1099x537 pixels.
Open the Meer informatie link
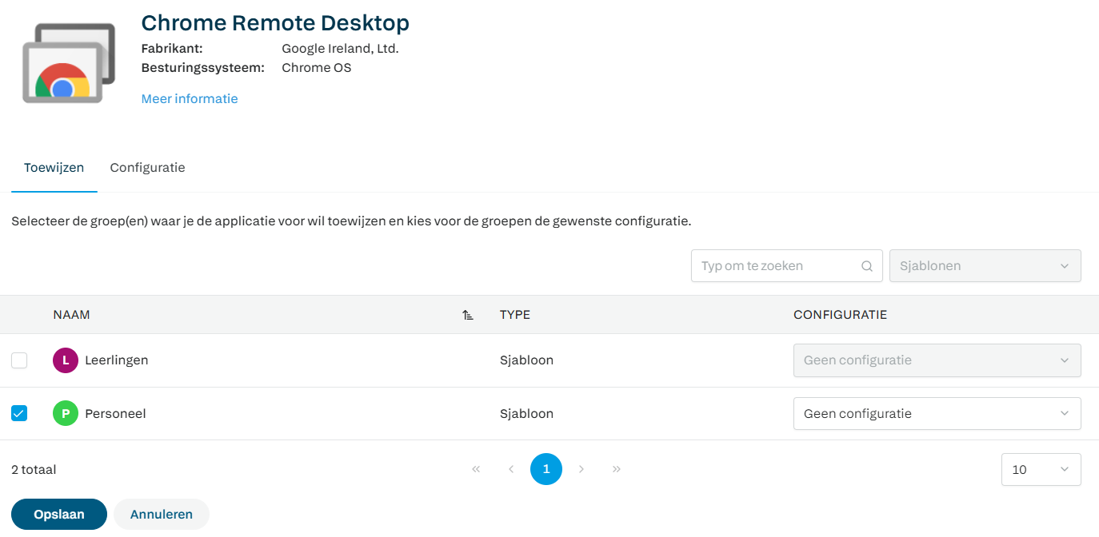pyautogui.click(x=190, y=99)
